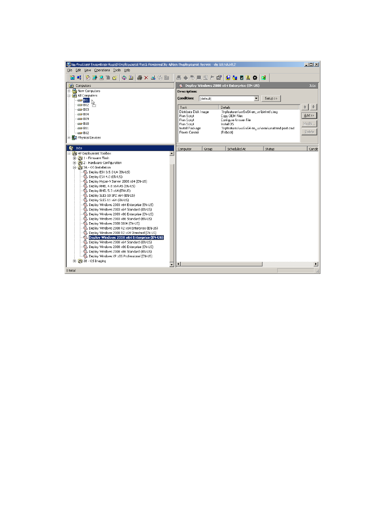This screenshot has height=513, width=385.
Task: Select Deploy RHEL 5.3 x64 job
Action: click(109, 191)
